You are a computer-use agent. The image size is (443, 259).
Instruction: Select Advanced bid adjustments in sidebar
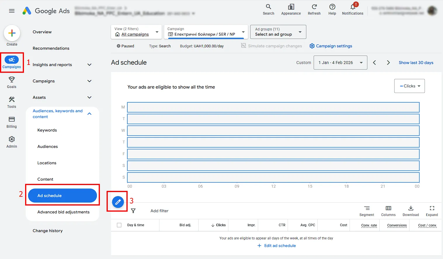(x=63, y=212)
